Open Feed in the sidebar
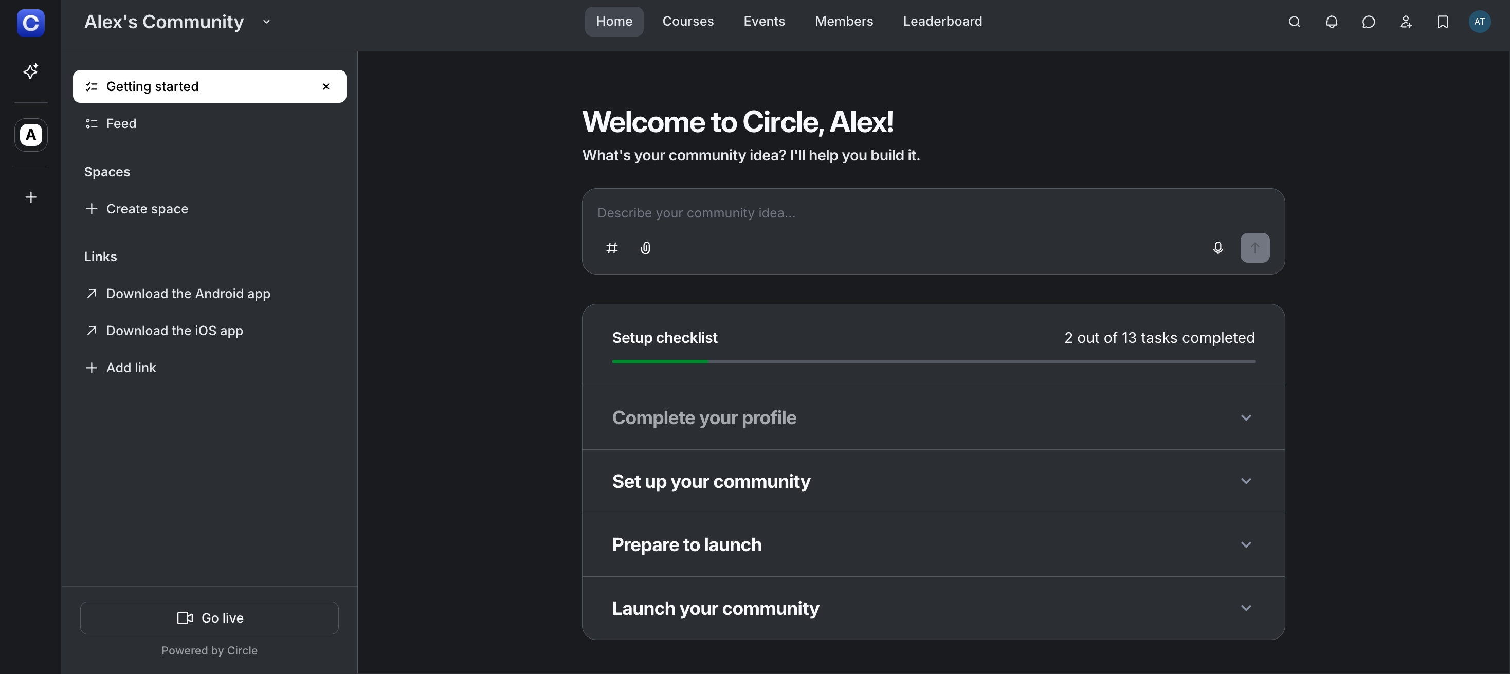 coord(209,123)
